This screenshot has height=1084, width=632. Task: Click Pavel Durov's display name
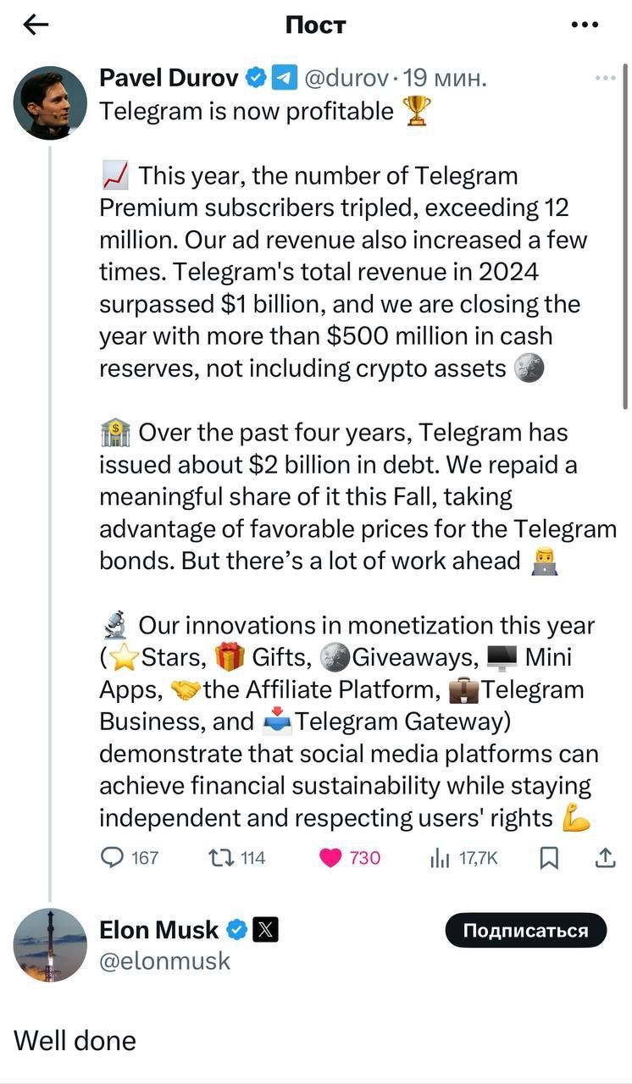[x=169, y=79]
